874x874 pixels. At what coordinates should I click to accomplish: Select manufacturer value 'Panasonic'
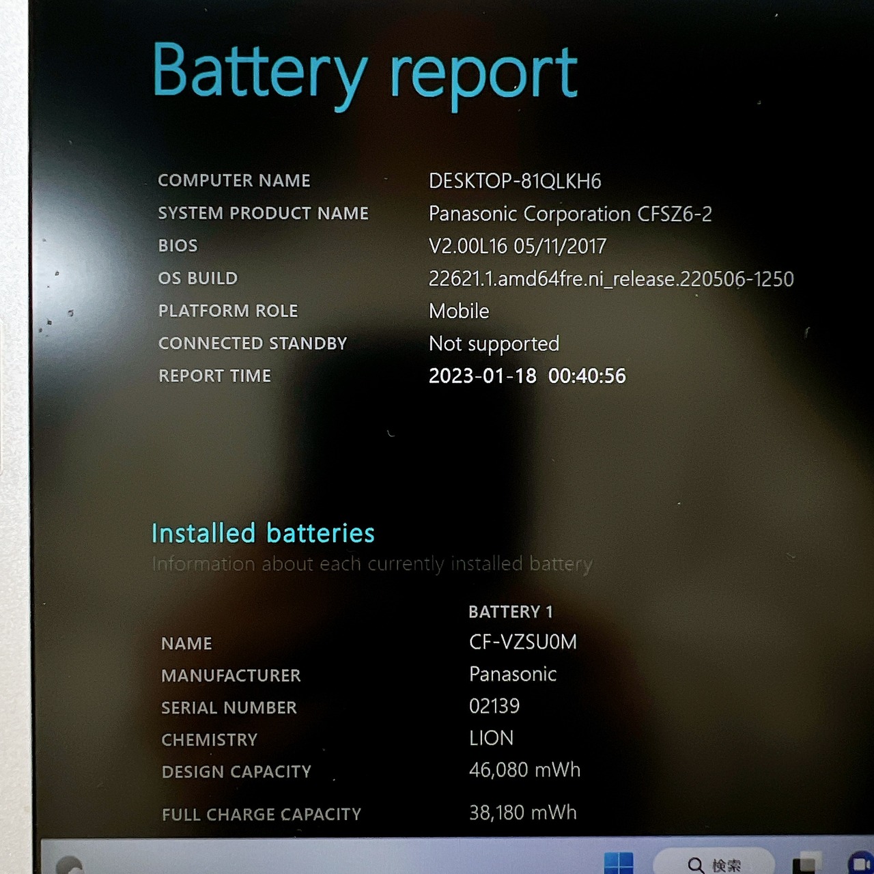[513, 674]
